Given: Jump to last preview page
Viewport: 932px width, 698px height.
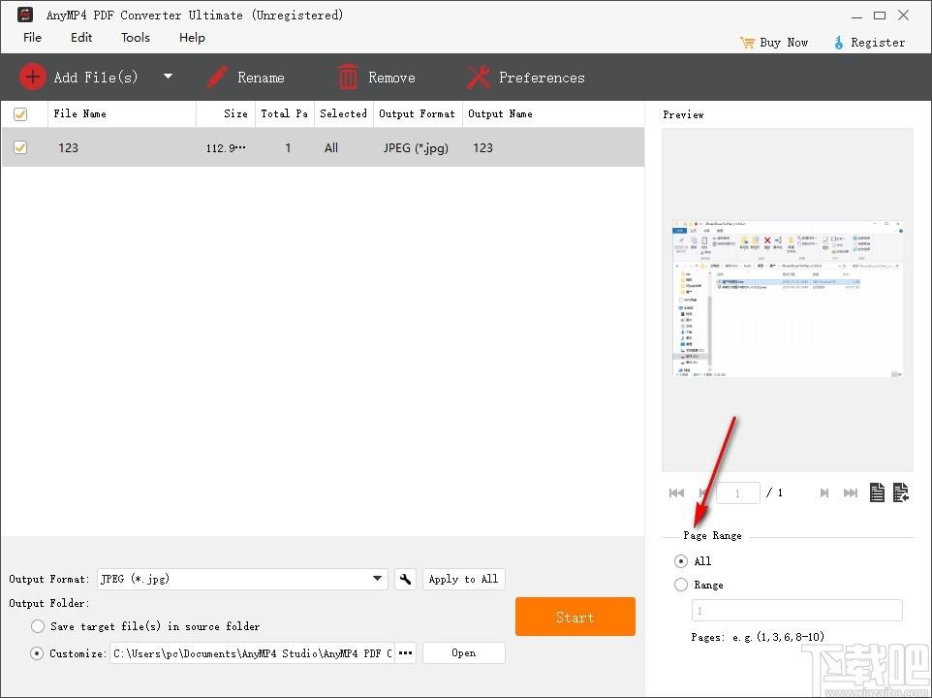Looking at the screenshot, I should click(x=851, y=492).
